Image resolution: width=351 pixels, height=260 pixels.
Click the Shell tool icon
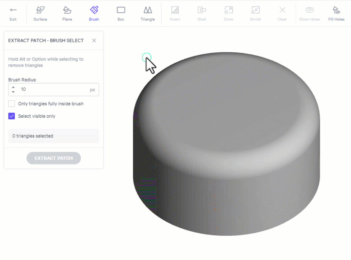click(x=201, y=10)
